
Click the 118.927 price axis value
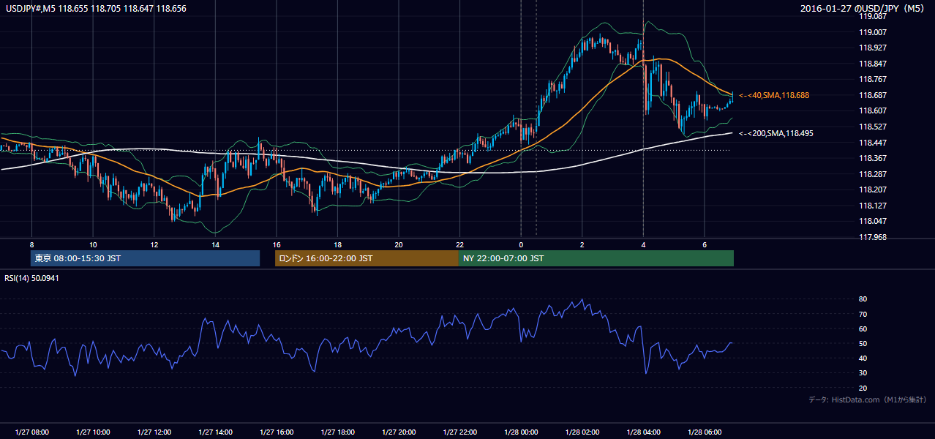pyautogui.click(x=873, y=48)
